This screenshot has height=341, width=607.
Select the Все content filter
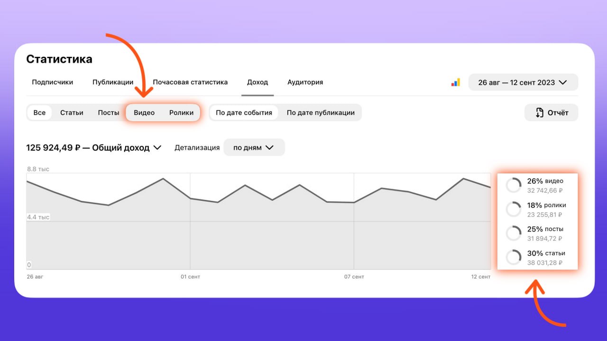[x=39, y=113]
